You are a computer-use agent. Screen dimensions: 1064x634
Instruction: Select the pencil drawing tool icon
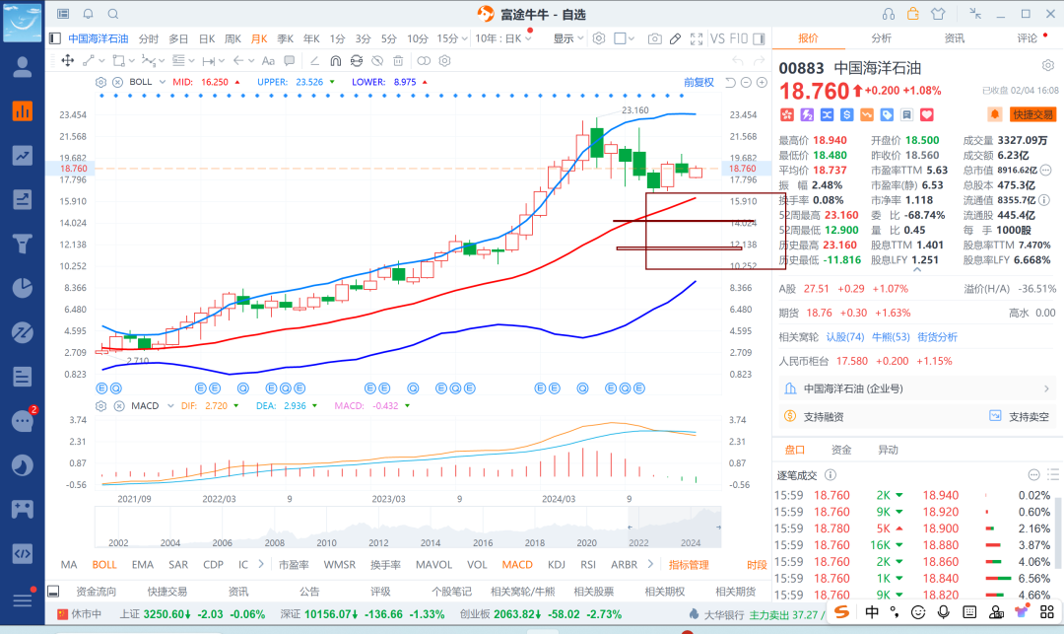(x=675, y=38)
